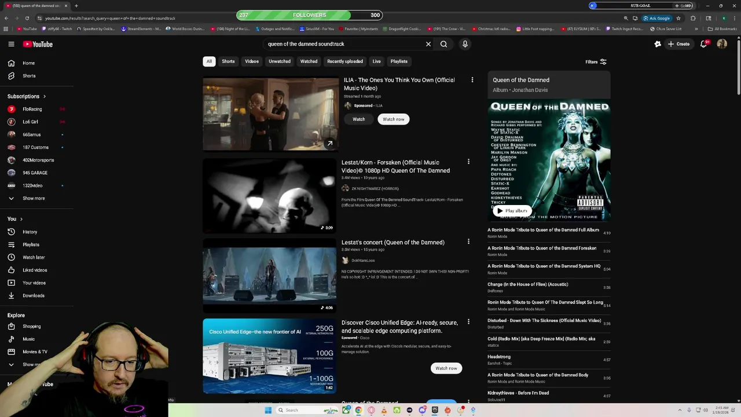Open the Create menu

pyautogui.click(x=678, y=44)
